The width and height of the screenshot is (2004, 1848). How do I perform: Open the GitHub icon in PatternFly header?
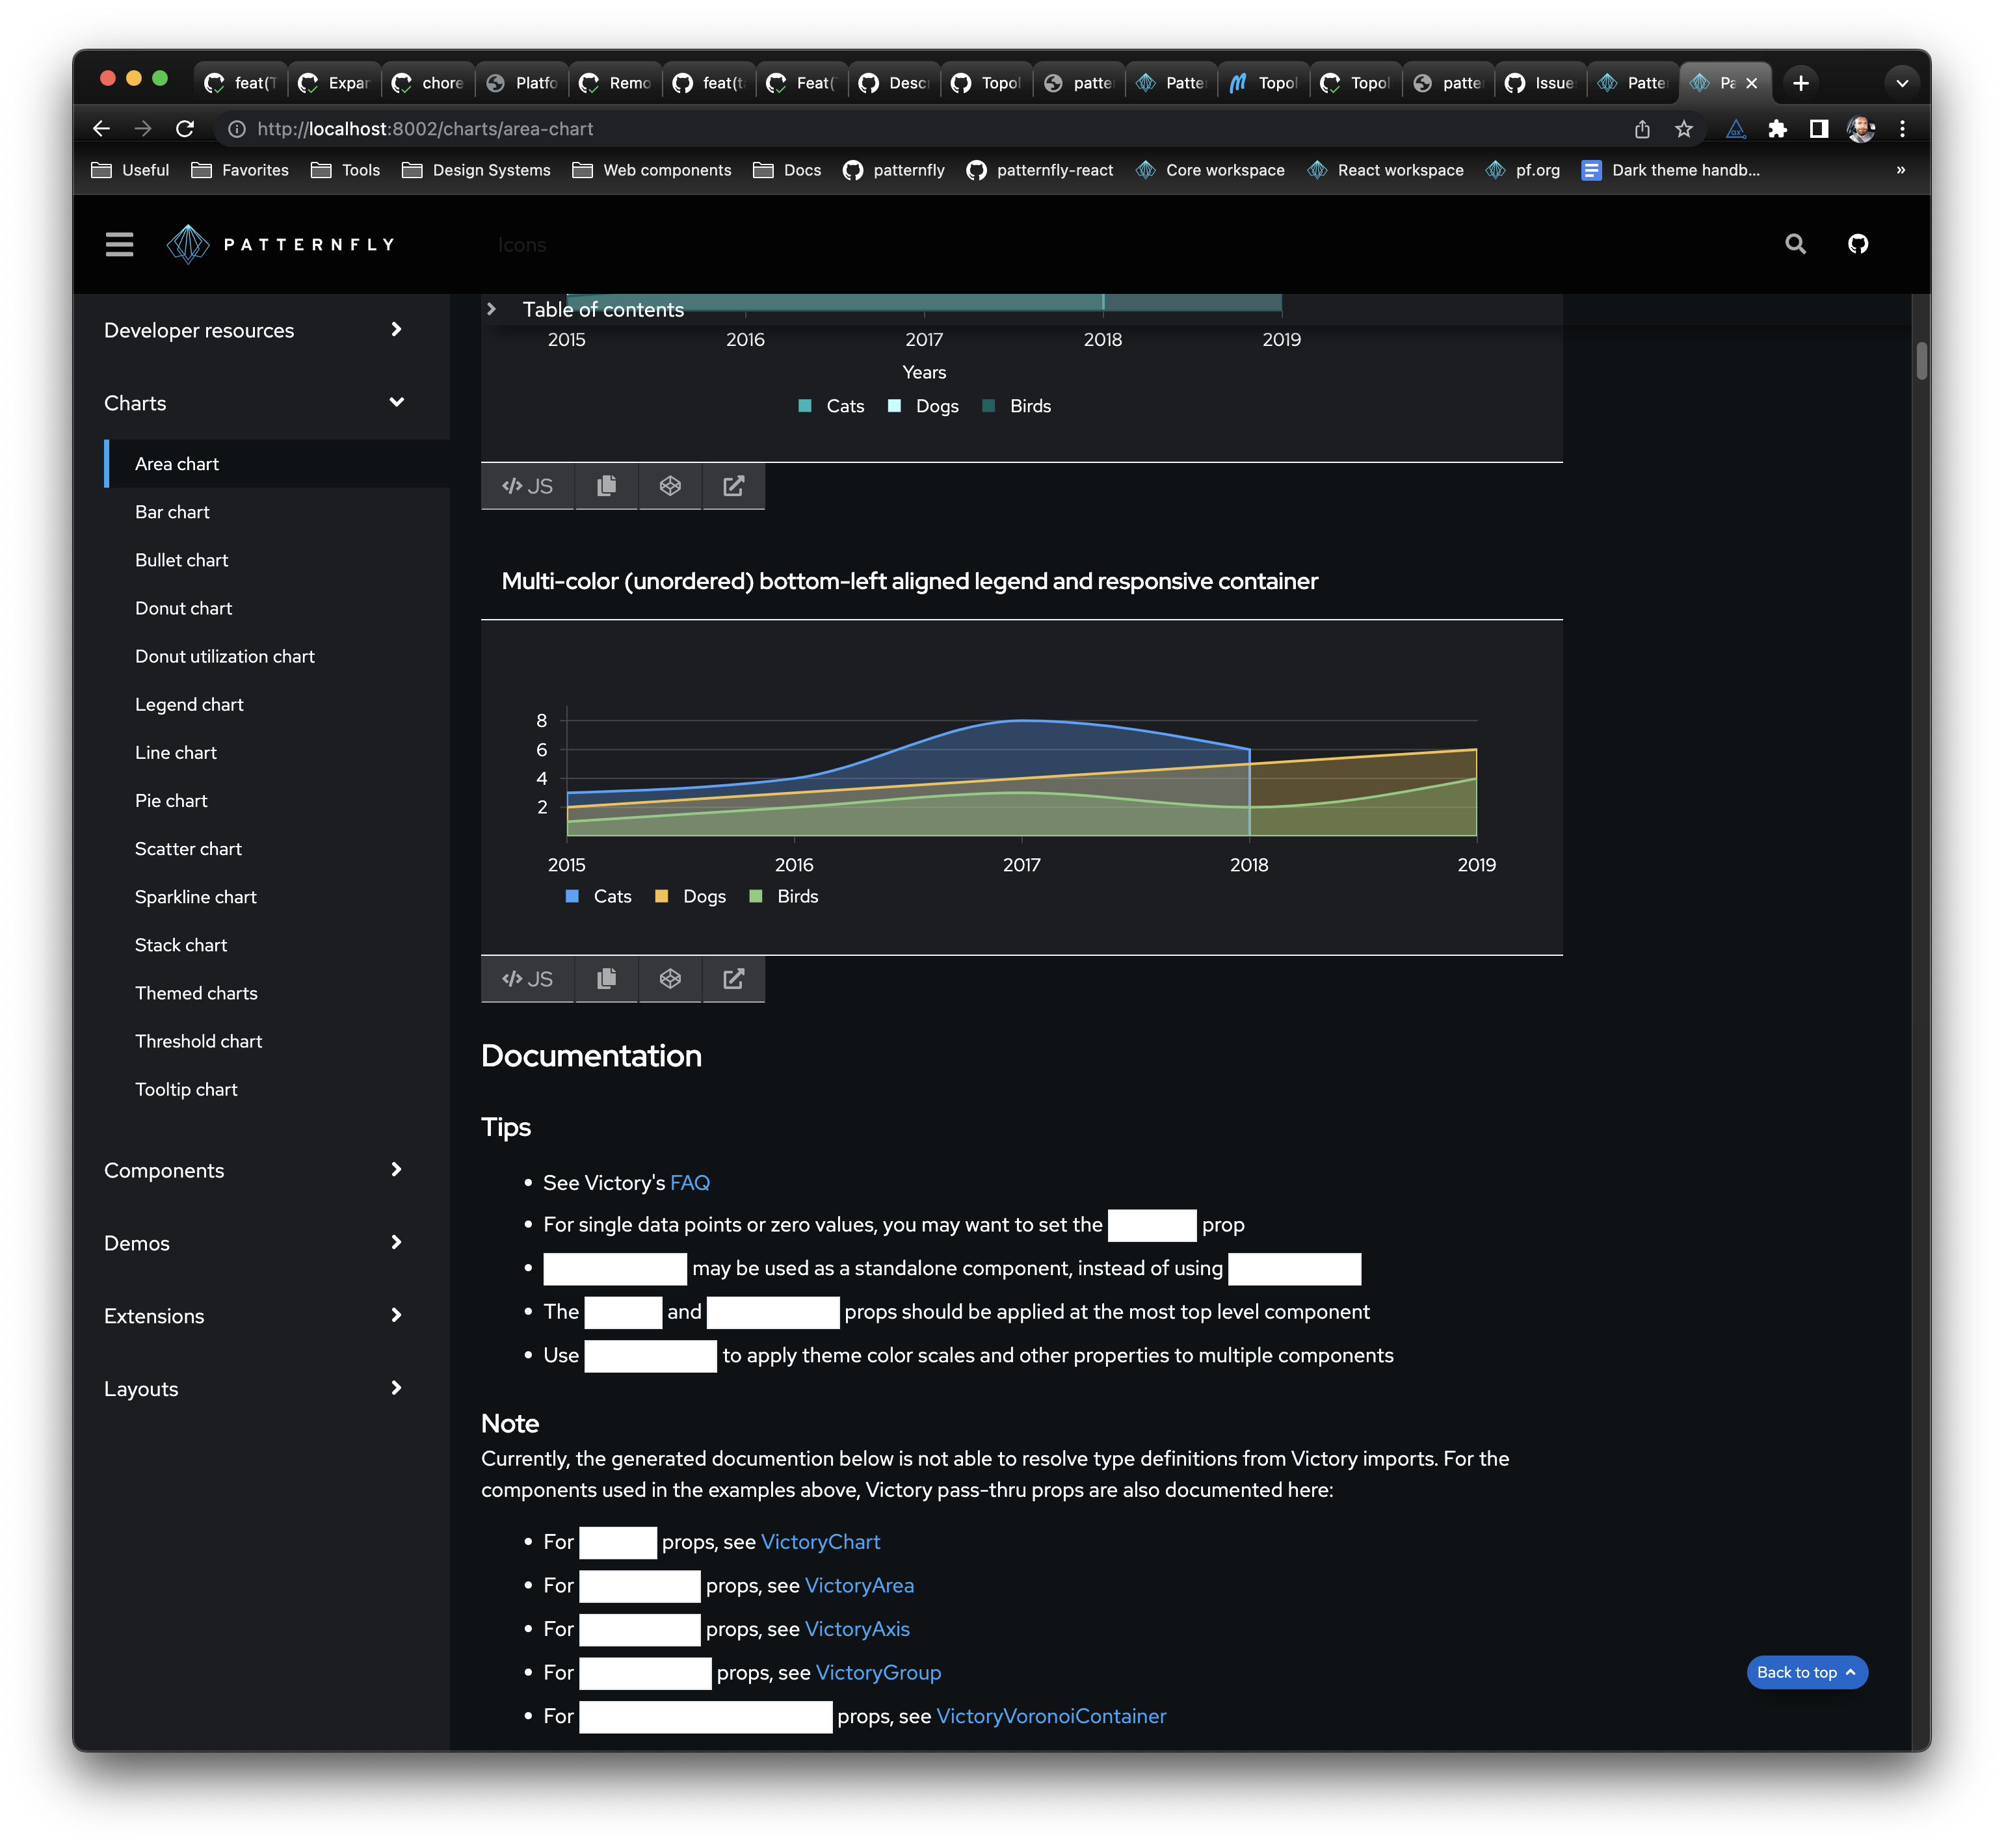coord(1857,244)
